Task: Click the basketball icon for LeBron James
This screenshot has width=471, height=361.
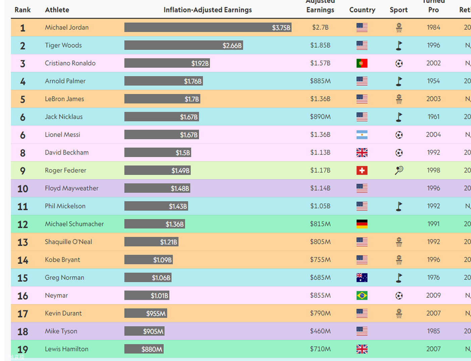Action: (399, 99)
